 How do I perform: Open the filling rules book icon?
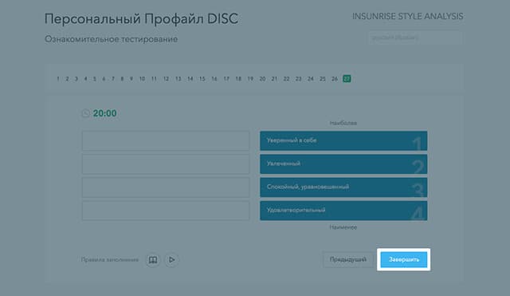(153, 260)
